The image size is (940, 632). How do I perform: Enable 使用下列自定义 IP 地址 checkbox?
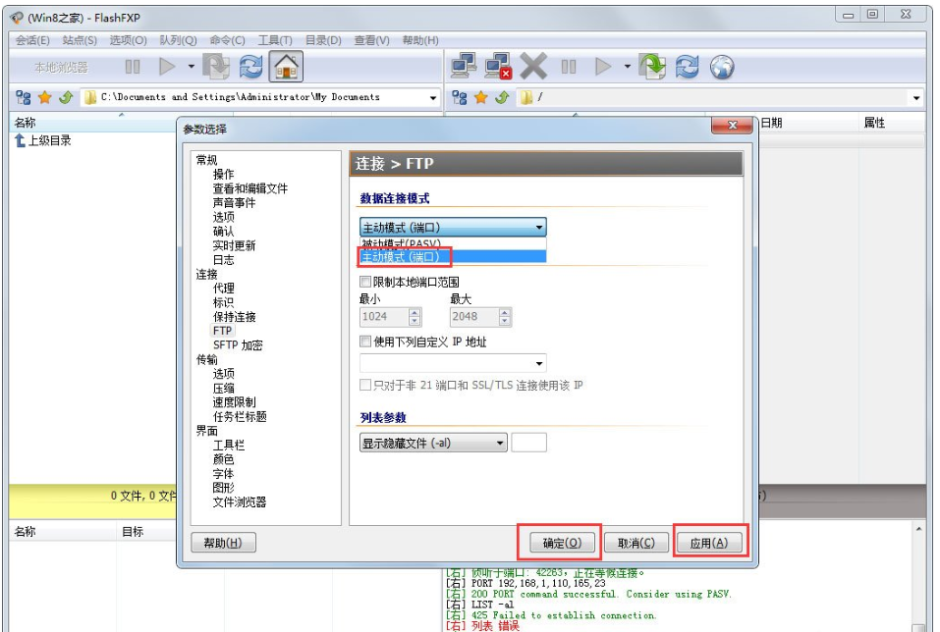365,342
